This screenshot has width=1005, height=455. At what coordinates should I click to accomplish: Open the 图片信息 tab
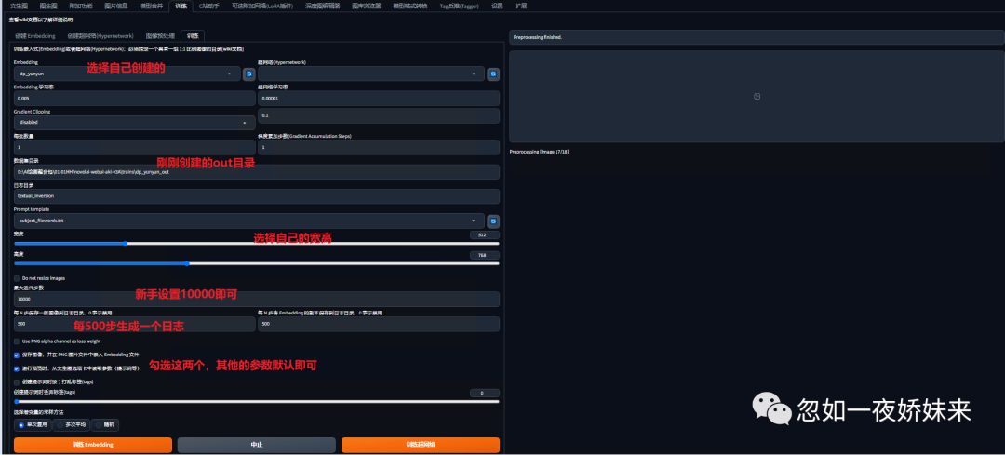(116, 6)
